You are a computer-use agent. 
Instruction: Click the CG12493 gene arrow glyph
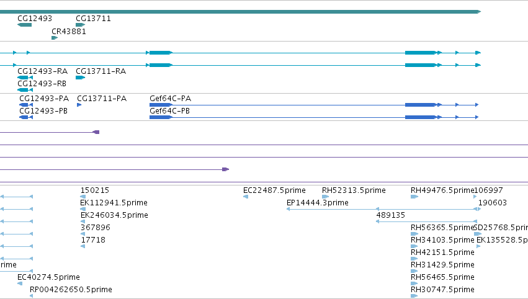(25, 25)
